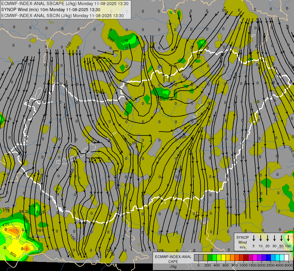Choose the white swatch at scale end
294x271 pixels.
[x=287, y=257]
